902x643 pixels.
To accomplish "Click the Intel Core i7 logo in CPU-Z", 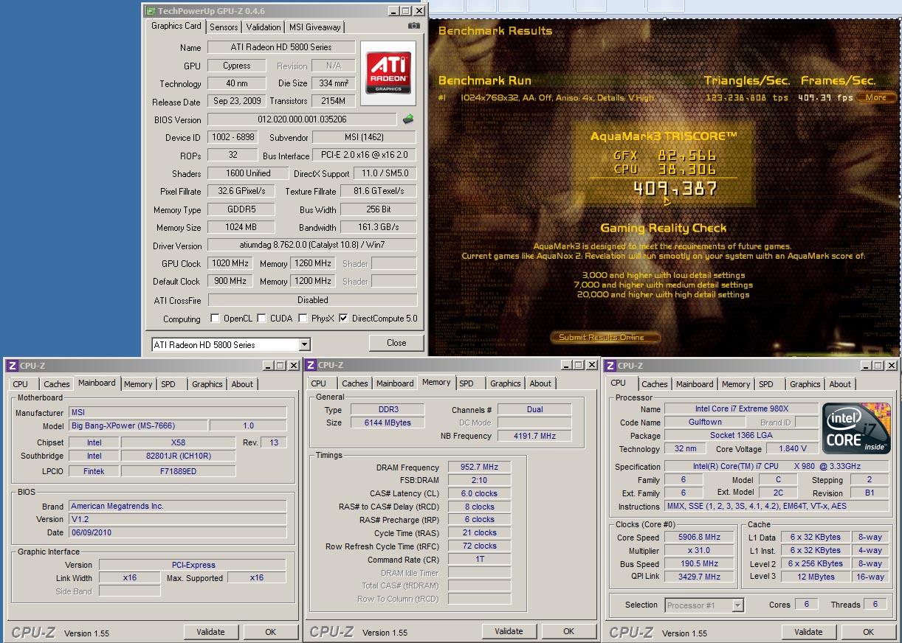I will (x=856, y=428).
